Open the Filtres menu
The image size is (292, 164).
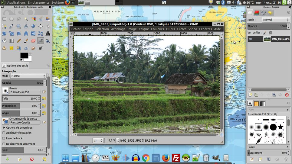tap(182, 29)
